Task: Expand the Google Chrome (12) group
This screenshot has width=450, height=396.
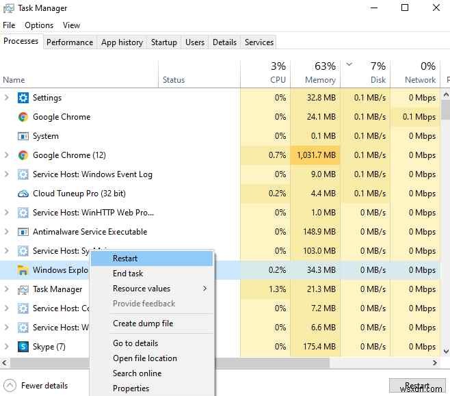Action: 6,155
